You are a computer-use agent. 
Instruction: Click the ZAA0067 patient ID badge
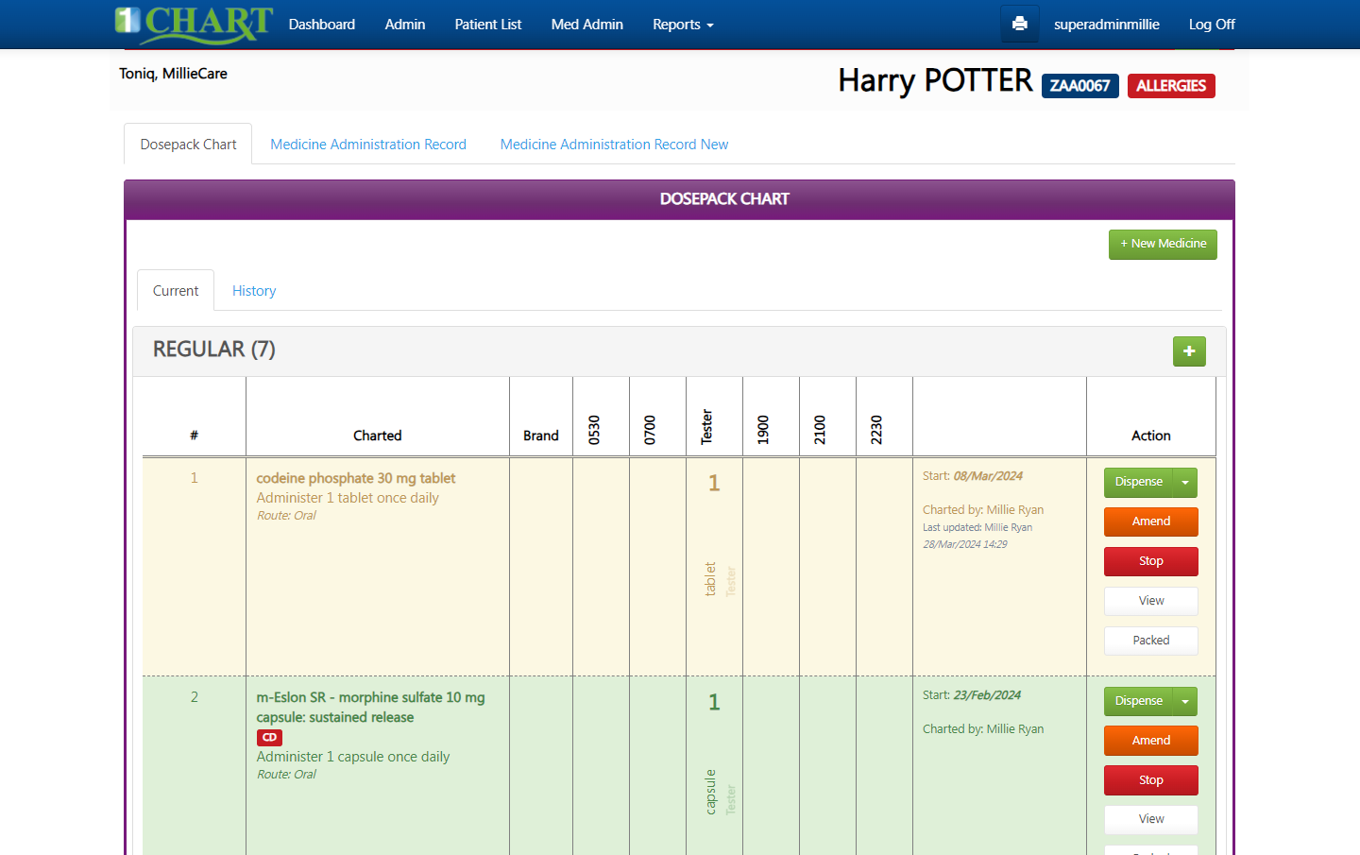1079,86
